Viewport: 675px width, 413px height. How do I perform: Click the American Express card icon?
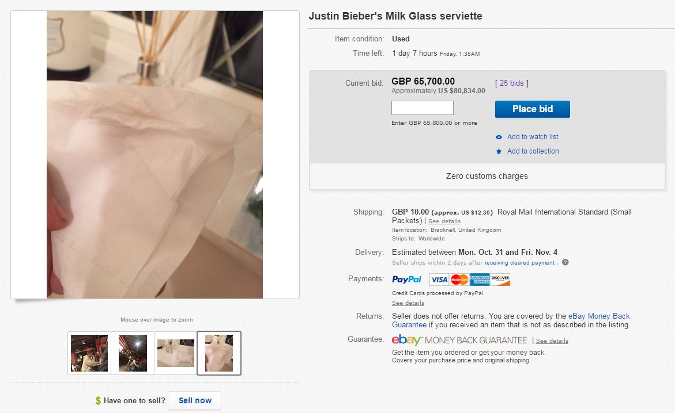(x=480, y=280)
